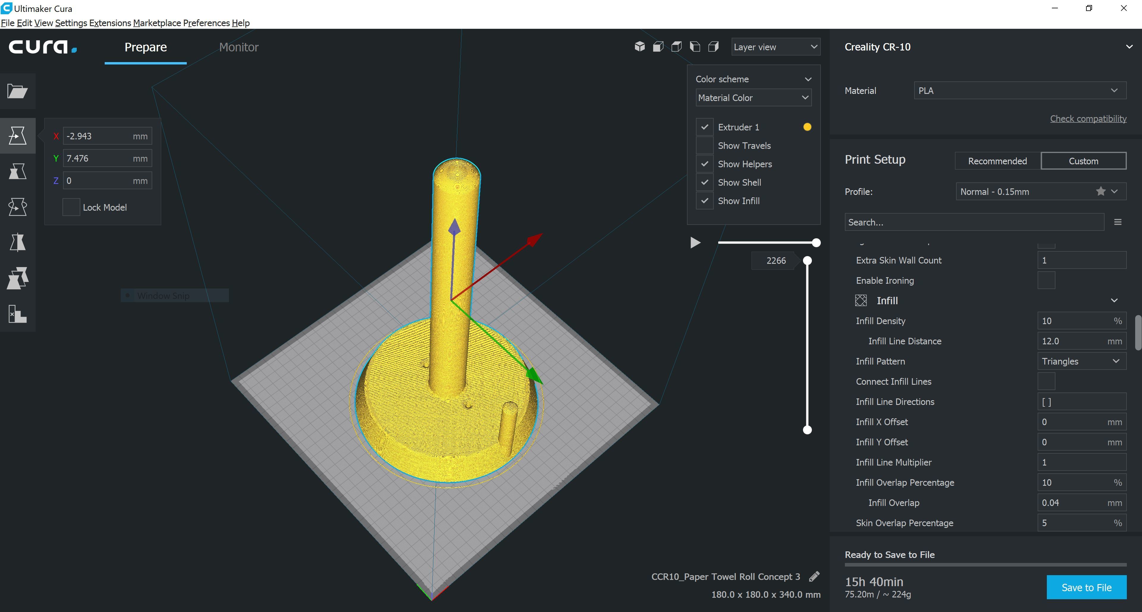Select the Mirror tool icon
Viewport: 1142px width, 612px height.
17,242
